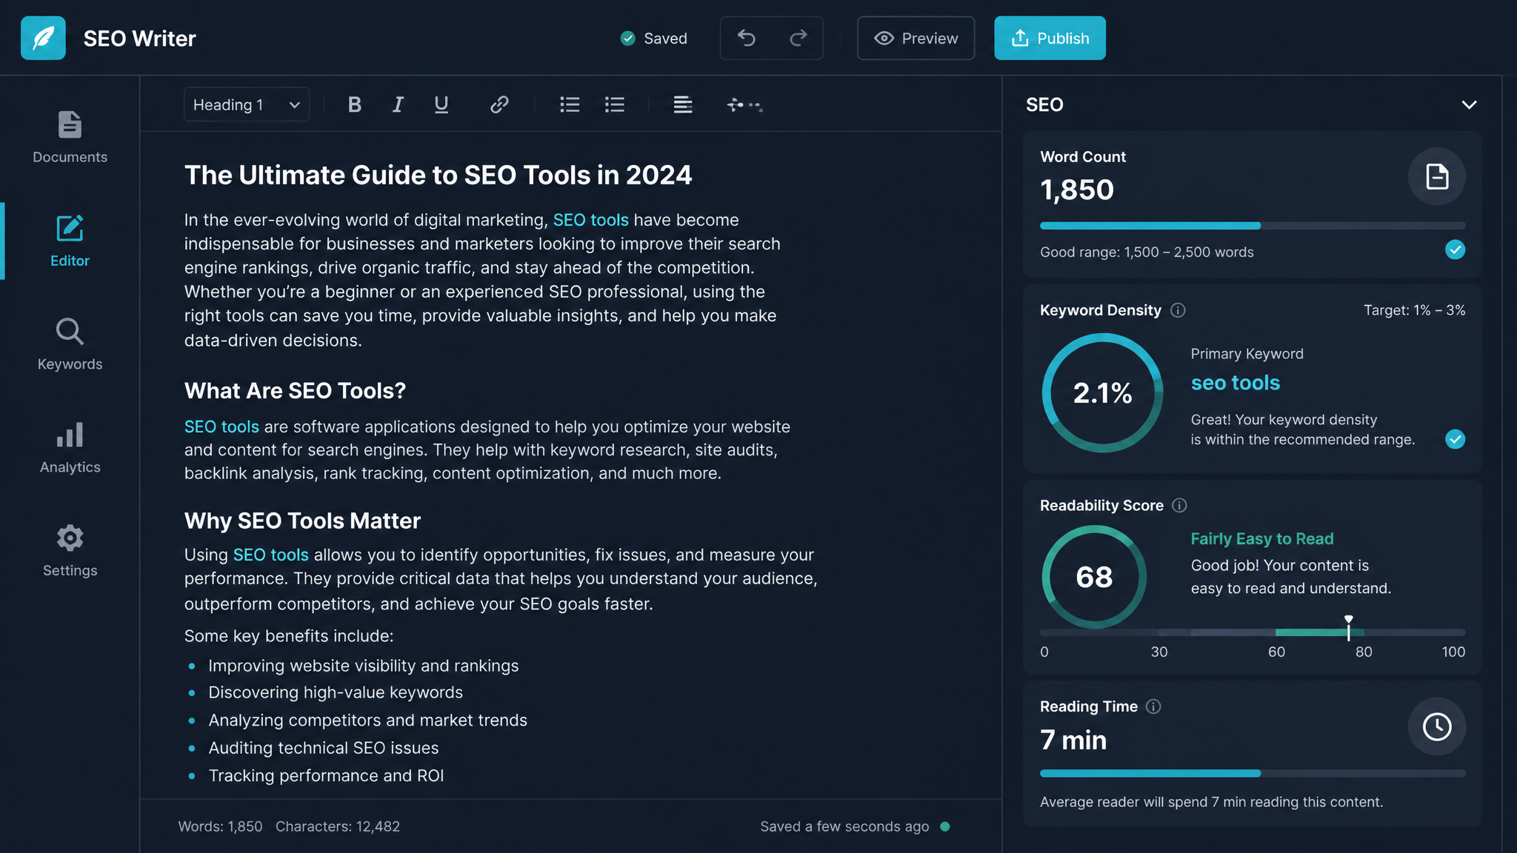Show info about Readability Score
Screen dimensions: 1517x853
[1179, 505]
